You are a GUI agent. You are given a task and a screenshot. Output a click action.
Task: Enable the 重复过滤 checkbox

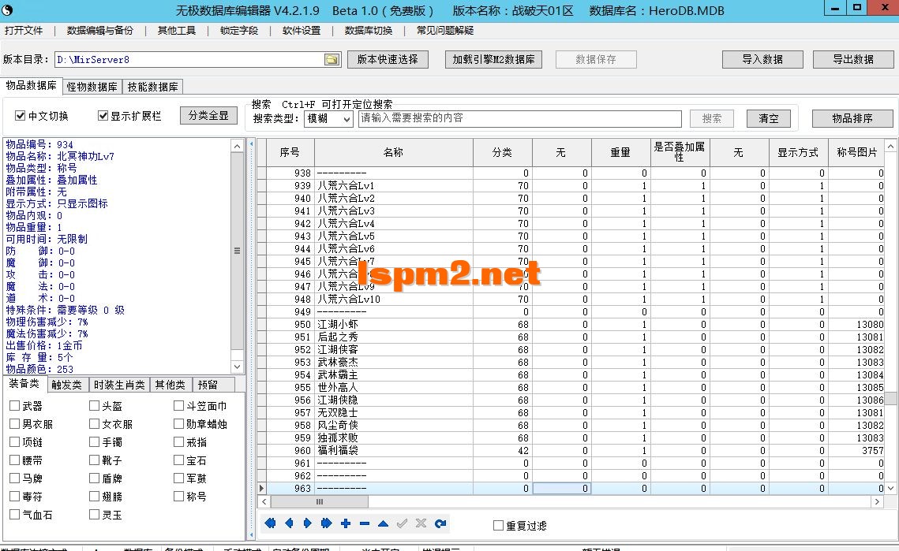[x=497, y=523]
